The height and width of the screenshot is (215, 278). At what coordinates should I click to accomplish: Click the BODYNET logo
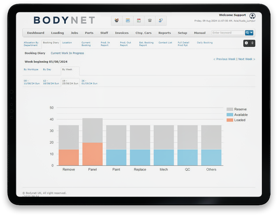pyautogui.click(x=64, y=20)
